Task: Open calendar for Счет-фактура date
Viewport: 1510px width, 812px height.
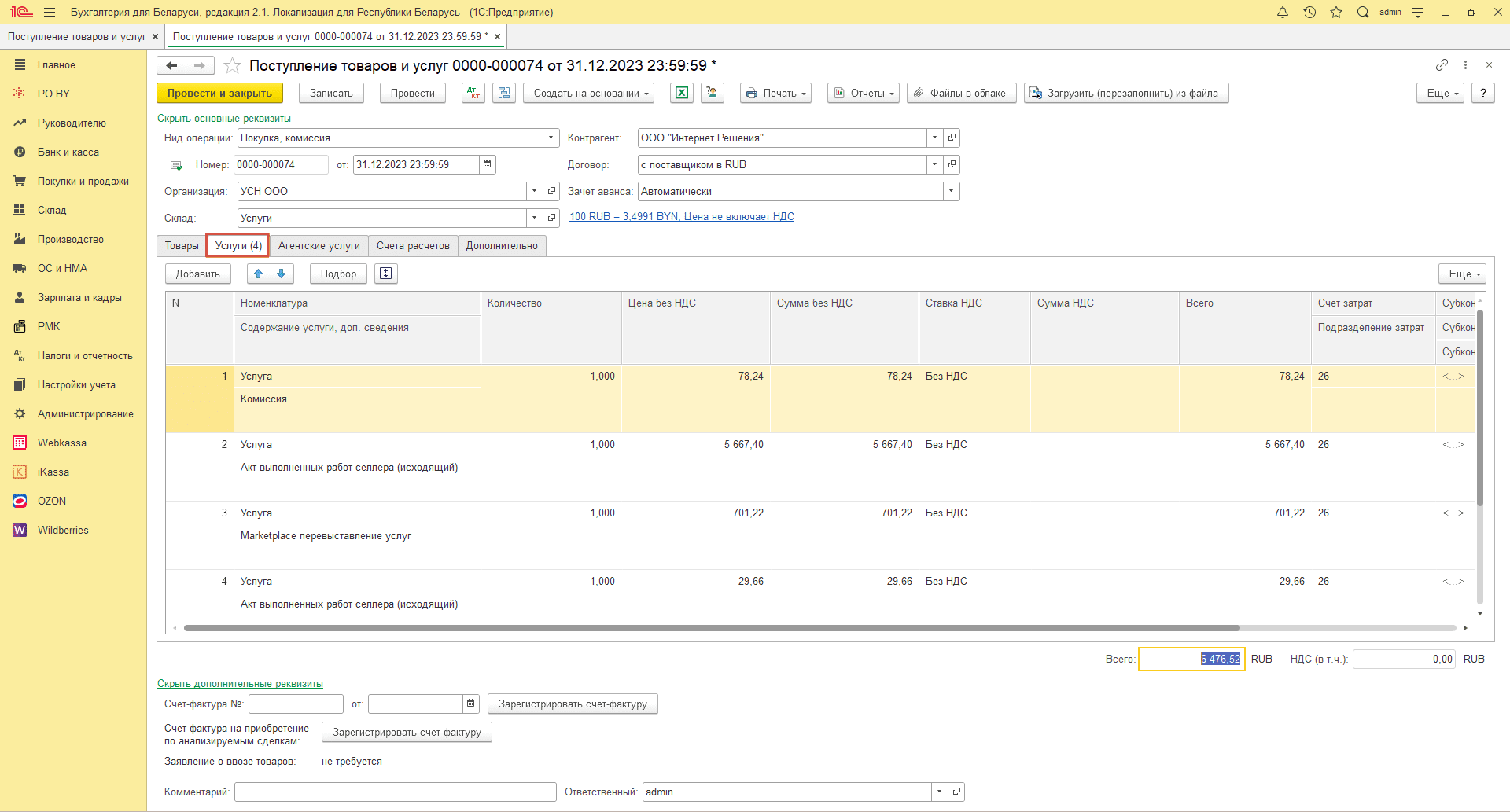Action: click(471, 704)
